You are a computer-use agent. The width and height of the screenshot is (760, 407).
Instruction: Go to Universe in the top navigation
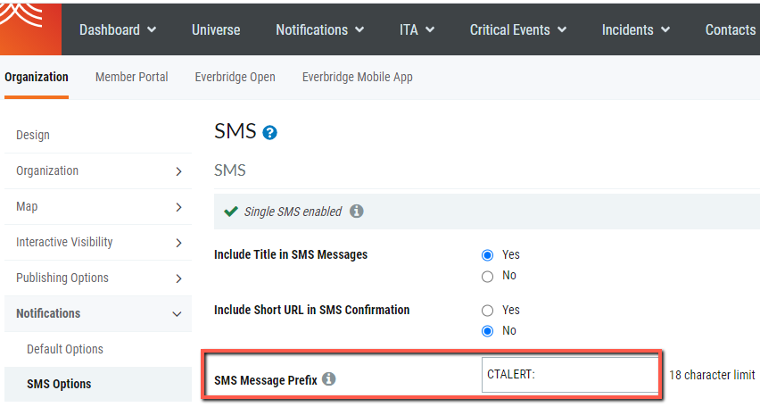click(x=216, y=29)
